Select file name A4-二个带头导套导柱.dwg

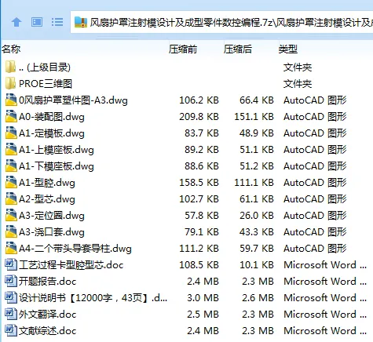(75, 249)
